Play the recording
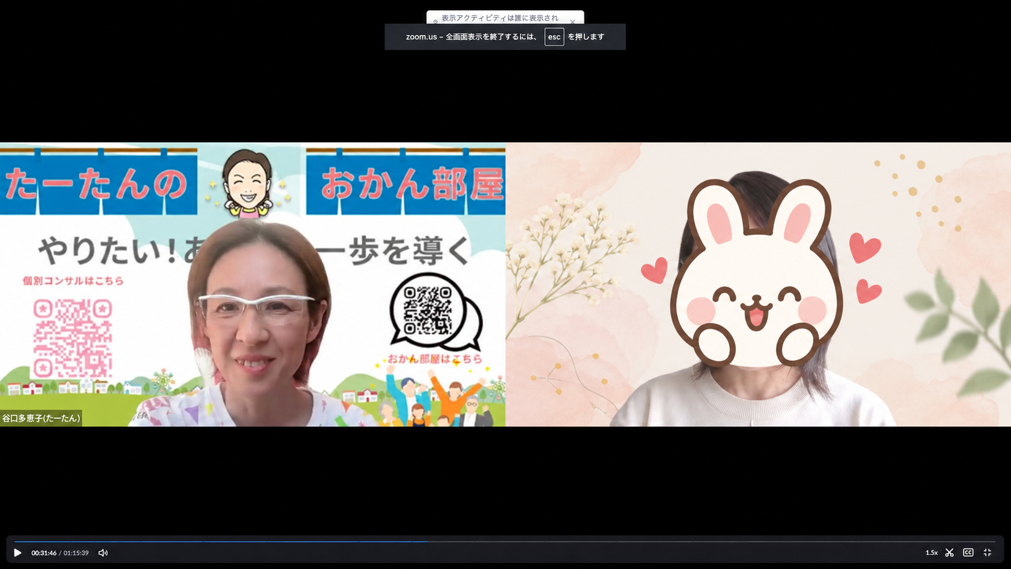 (18, 553)
